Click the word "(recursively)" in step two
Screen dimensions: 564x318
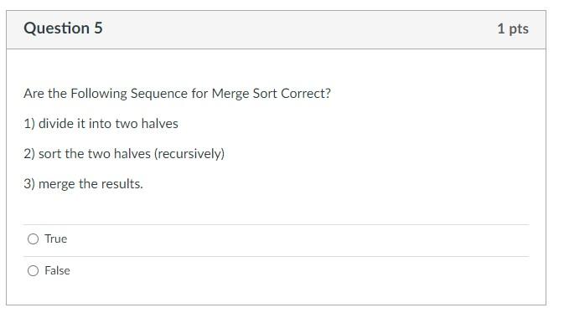point(189,154)
